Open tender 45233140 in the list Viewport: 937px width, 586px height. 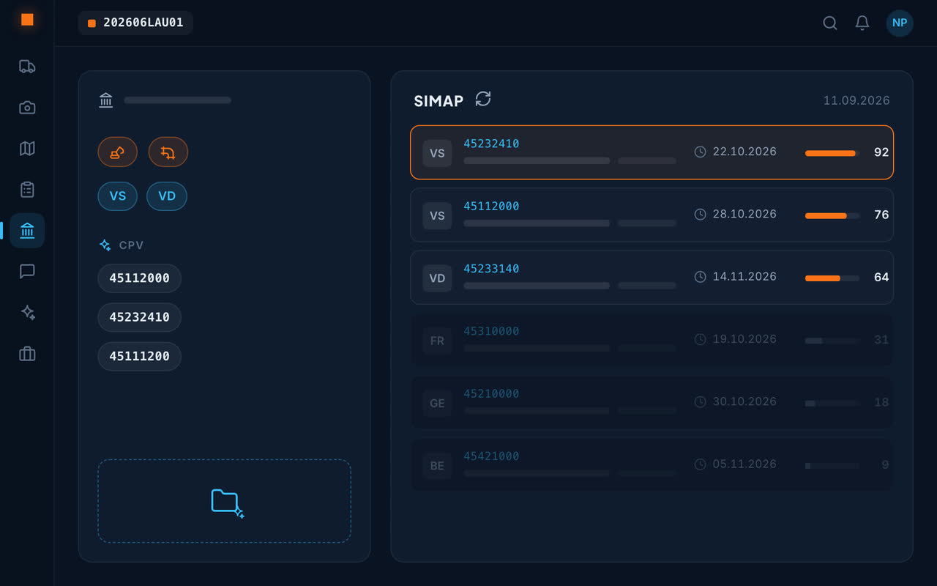pos(652,277)
